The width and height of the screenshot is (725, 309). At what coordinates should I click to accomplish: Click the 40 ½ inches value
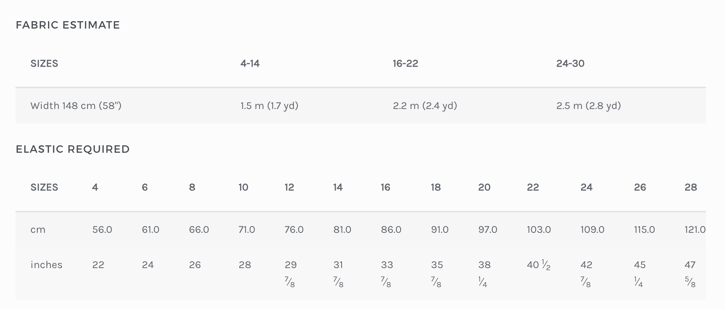click(539, 265)
